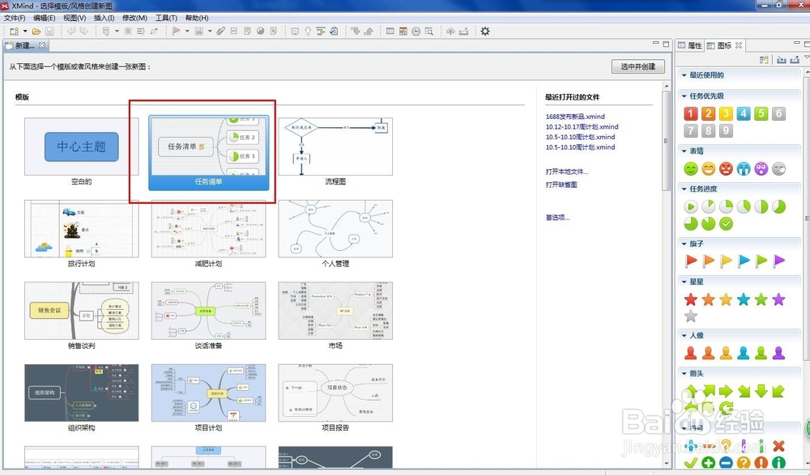Click the save disk toolbar icon
Image resolution: width=810 pixels, height=475 pixels.
[49, 32]
